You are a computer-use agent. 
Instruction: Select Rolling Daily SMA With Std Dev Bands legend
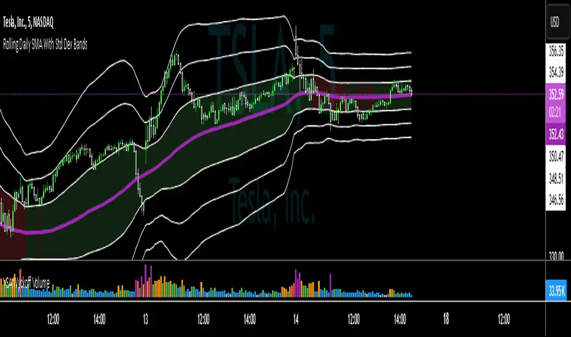45,45
